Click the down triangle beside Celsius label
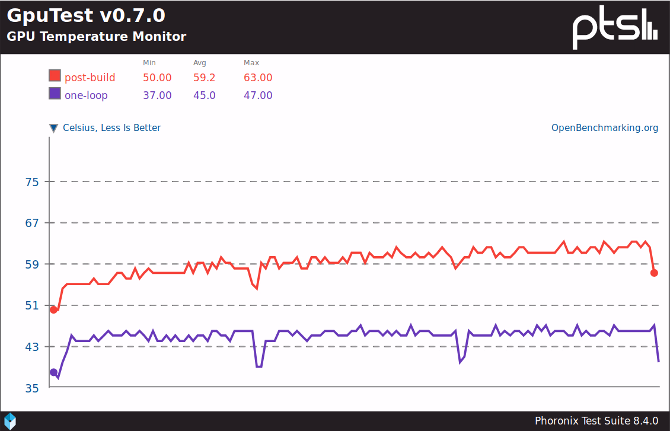This screenshot has width=670, height=431. [54, 128]
